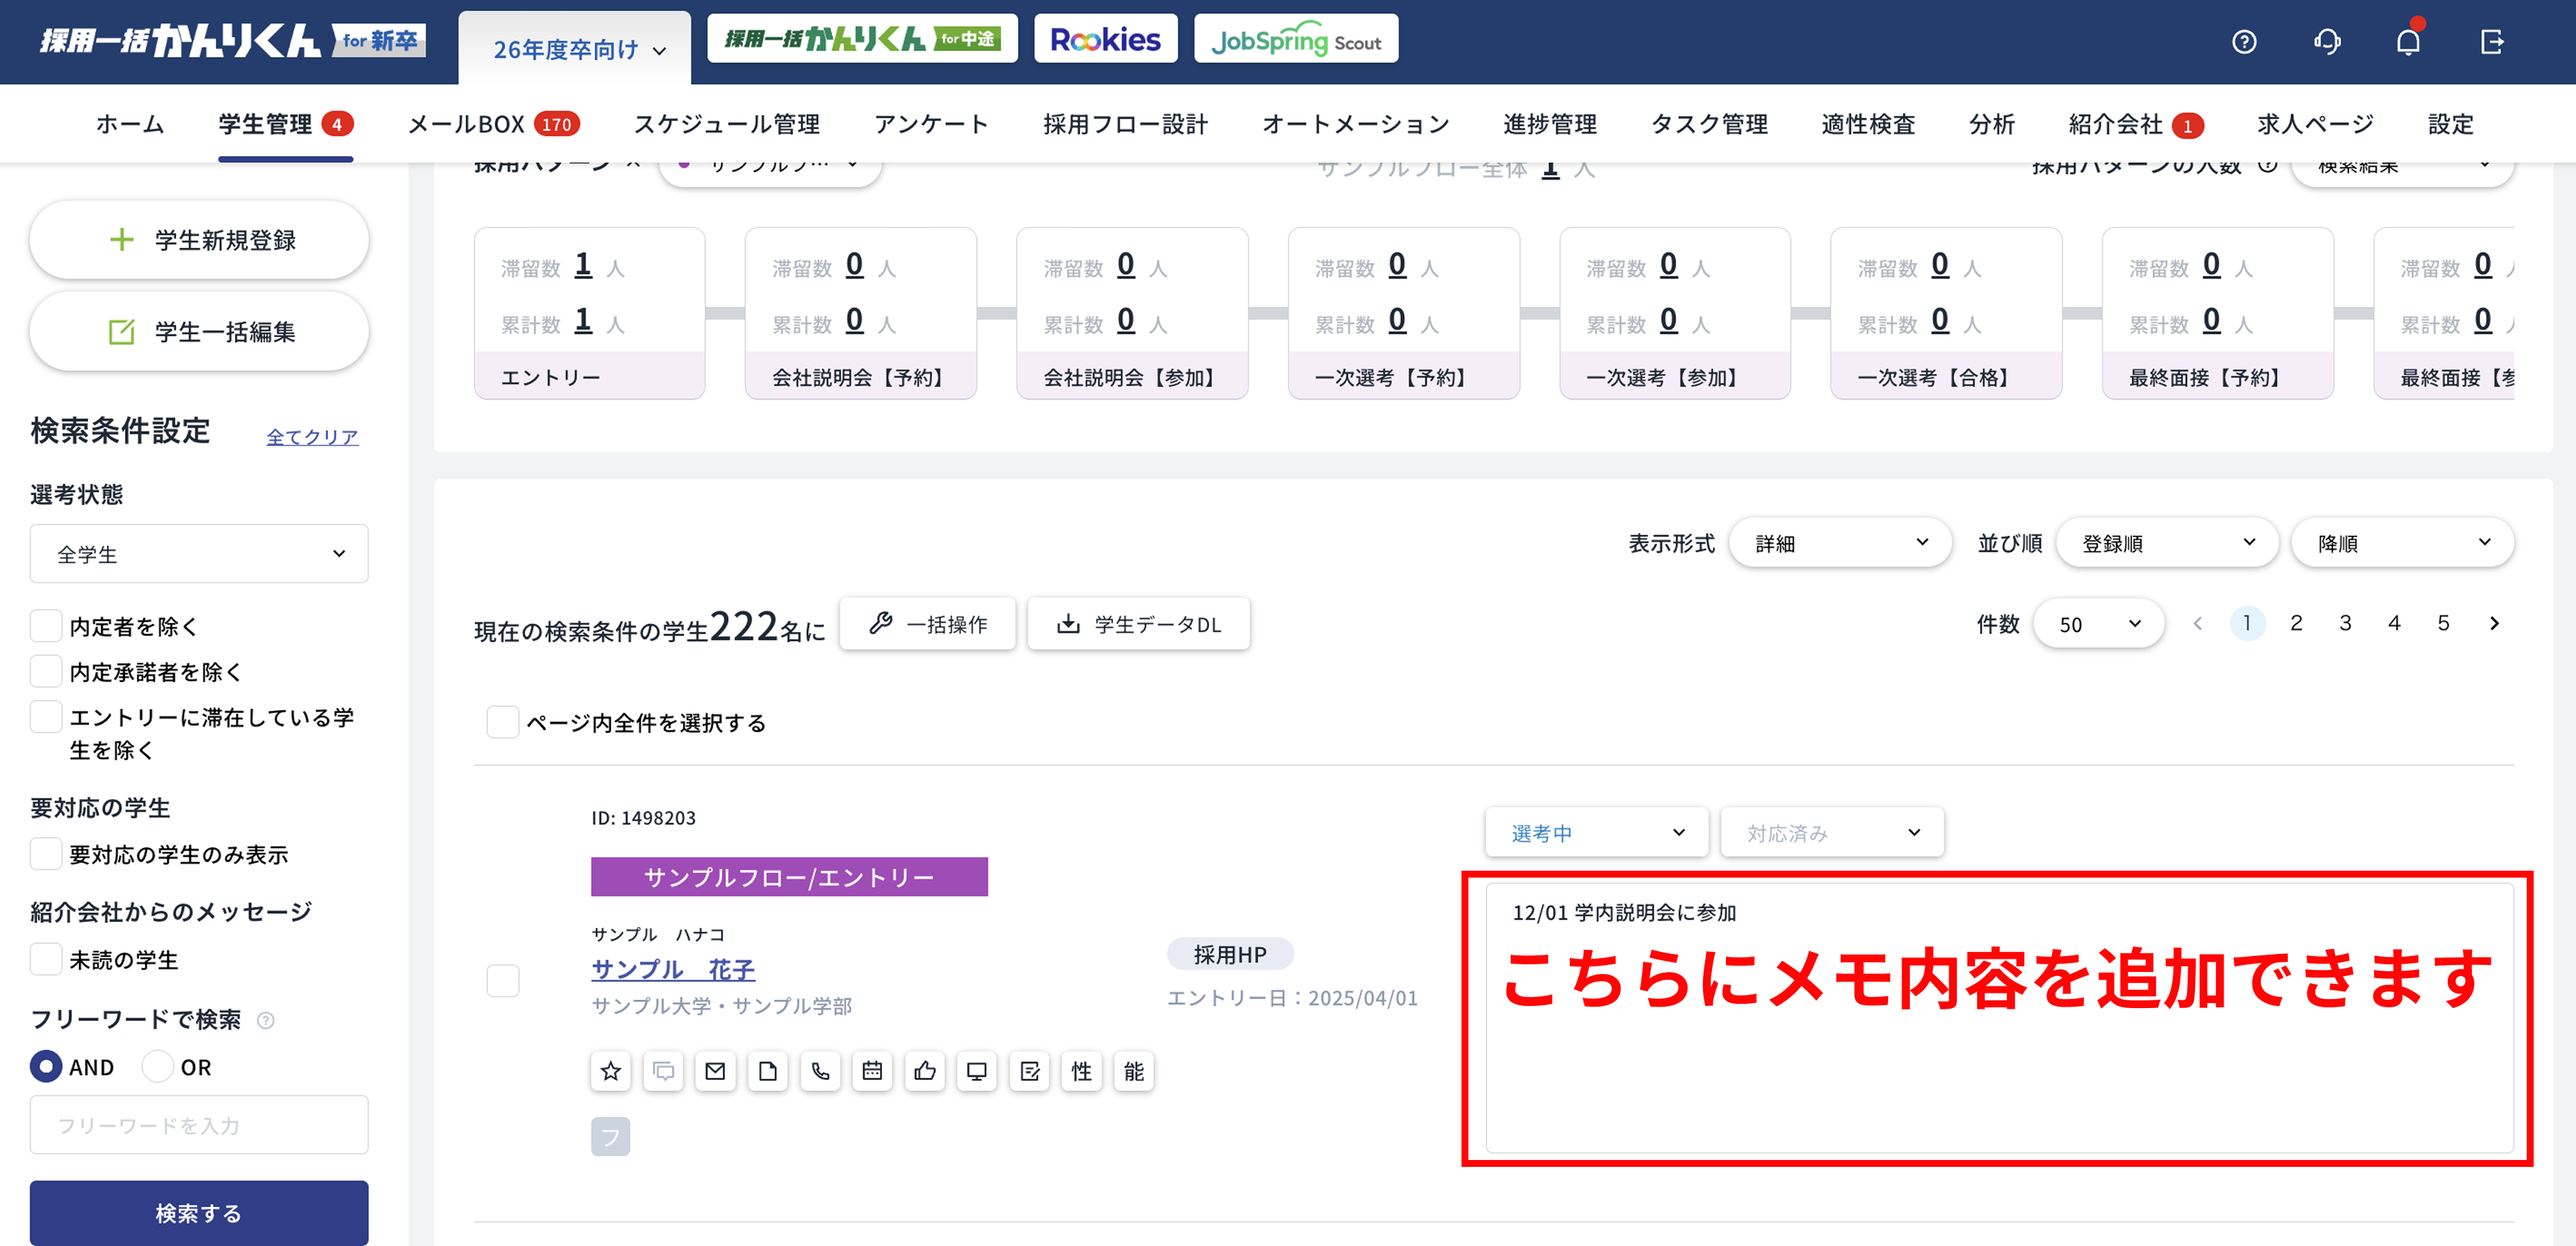Open the notification bell with red badge
Screen dimensions: 2576x1246
[x=2409, y=42]
